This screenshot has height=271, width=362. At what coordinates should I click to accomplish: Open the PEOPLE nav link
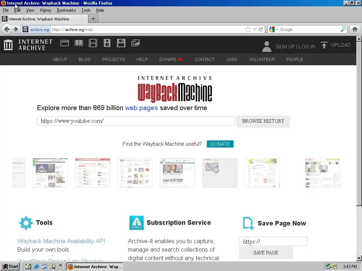(294, 59)
